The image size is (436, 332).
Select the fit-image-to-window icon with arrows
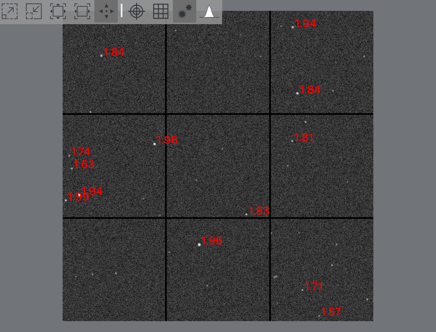point(58,12)
